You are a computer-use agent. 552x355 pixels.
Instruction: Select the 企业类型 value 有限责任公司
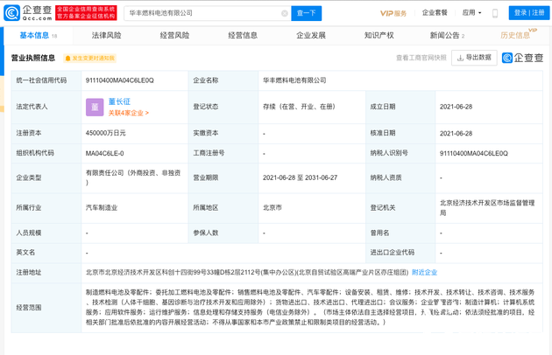(133, 177)
